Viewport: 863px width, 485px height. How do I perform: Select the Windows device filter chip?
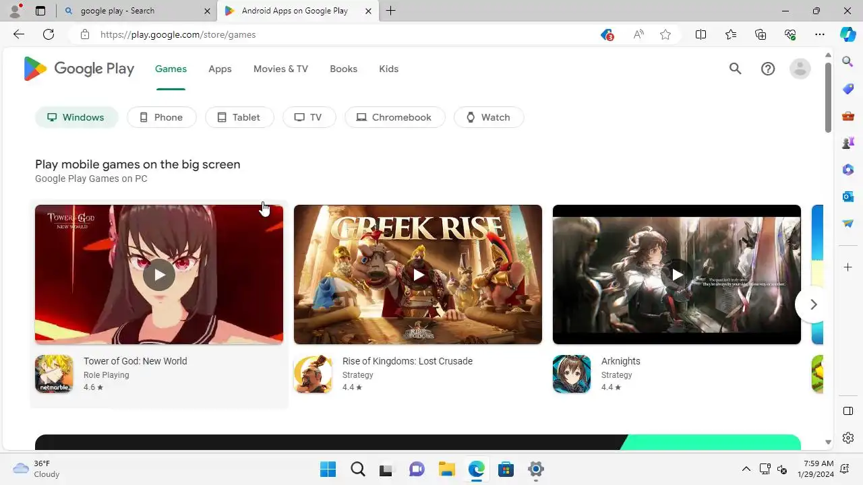76,117
